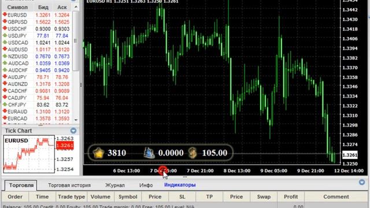
Task: Click the GBPUSD ask value 1.5625
Action: pos(62,22)
